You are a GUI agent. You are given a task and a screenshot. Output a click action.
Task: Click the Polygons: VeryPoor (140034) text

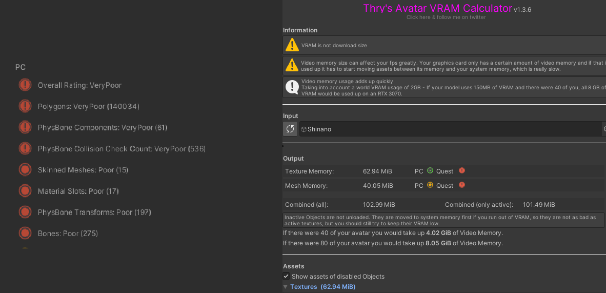tap(89, 106)
